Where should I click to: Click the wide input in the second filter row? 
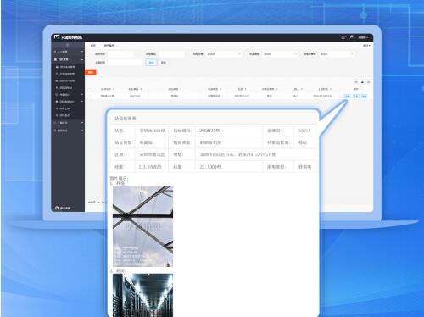tap(126, 63)
